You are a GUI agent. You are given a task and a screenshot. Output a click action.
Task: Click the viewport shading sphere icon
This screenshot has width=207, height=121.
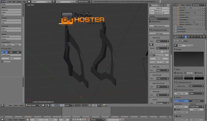pyautogui.click(x=44, y=105)
